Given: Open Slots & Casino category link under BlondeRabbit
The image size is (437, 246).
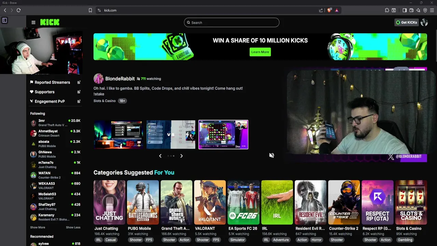Looking at the screenshot, I should (104, 101).
